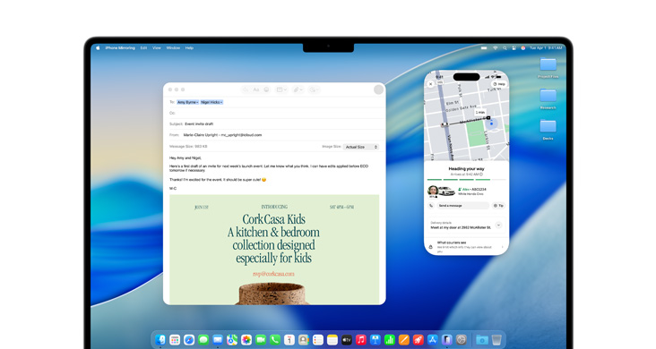Open the Window menu
The image size is (656, 349).
pos(173,48)
